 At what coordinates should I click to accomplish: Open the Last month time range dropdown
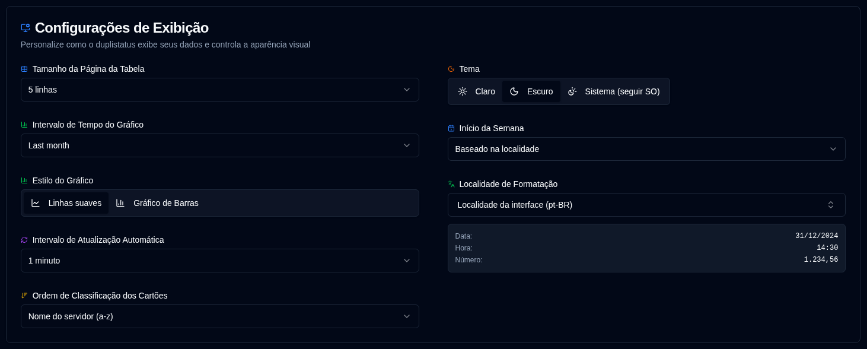tap(220, 145)
